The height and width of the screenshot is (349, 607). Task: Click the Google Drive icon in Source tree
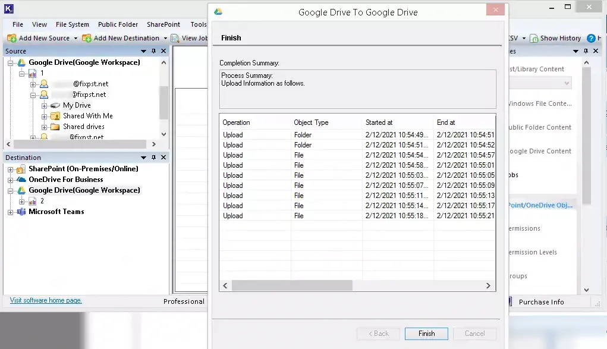click(x=21, y=62)
